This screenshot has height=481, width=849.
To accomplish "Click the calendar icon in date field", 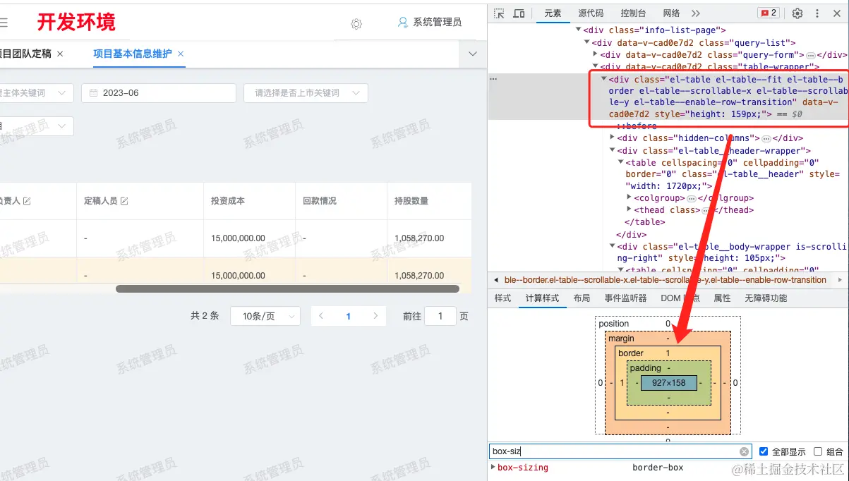I will (x=93, y=93).
